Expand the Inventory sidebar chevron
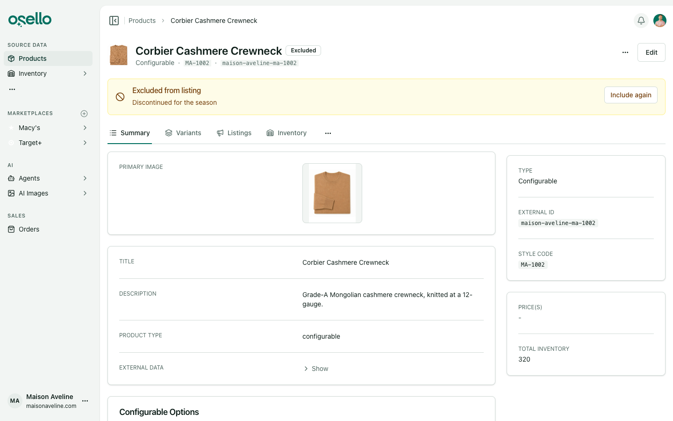Viewport: 673px width, 421px height. point(85,73)
